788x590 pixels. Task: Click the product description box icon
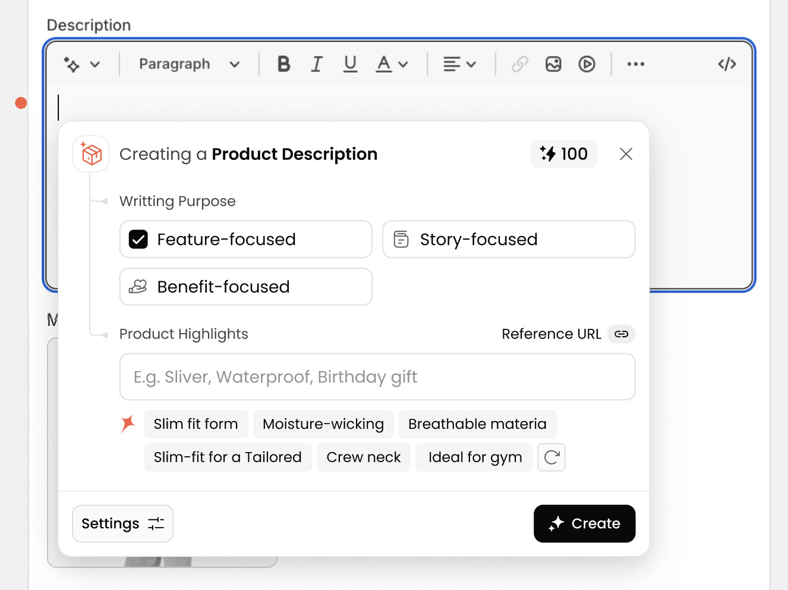91,154
